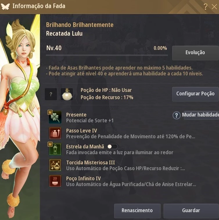
Task: Click the fairy level experience progress bar
Action: 107,55
